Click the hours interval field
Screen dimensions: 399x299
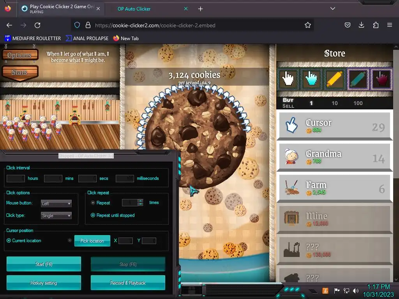16,178
